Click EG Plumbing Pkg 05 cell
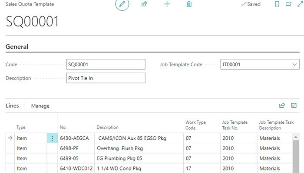Viewport: 304px width, 173px height. click(x=139, y=158)
